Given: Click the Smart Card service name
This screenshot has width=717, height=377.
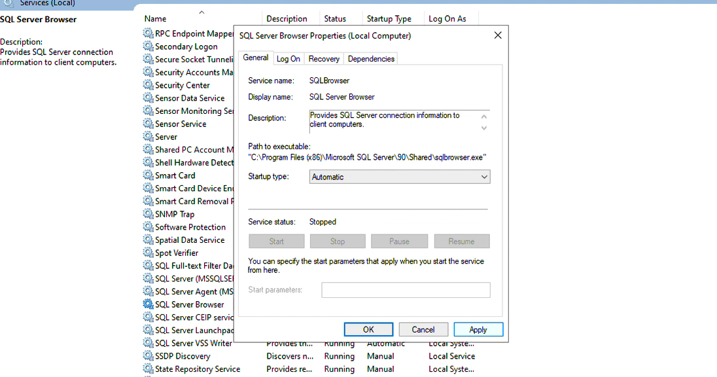Looking at the screenshot, I should tap(175, 175).
